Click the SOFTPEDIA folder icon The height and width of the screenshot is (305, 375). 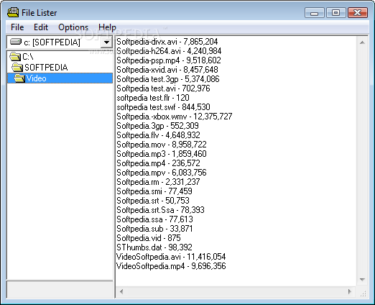pyautogui.click(x=17, y=68)
